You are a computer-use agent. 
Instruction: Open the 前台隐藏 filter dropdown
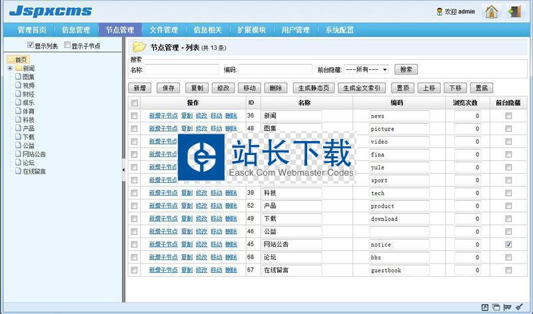point(366,69)
